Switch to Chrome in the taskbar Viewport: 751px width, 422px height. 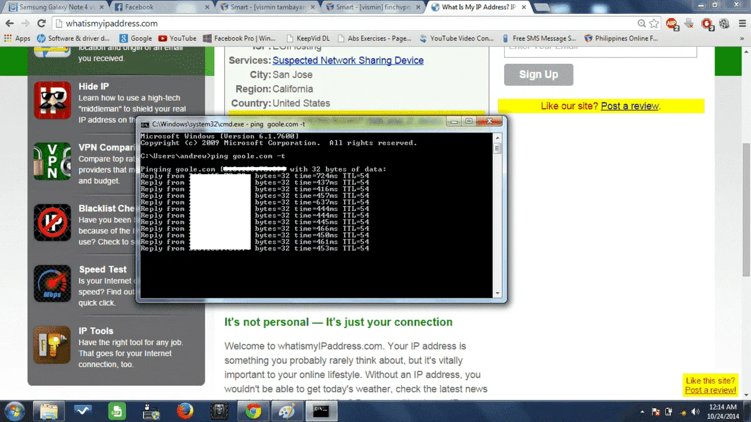tap(253, 411)
